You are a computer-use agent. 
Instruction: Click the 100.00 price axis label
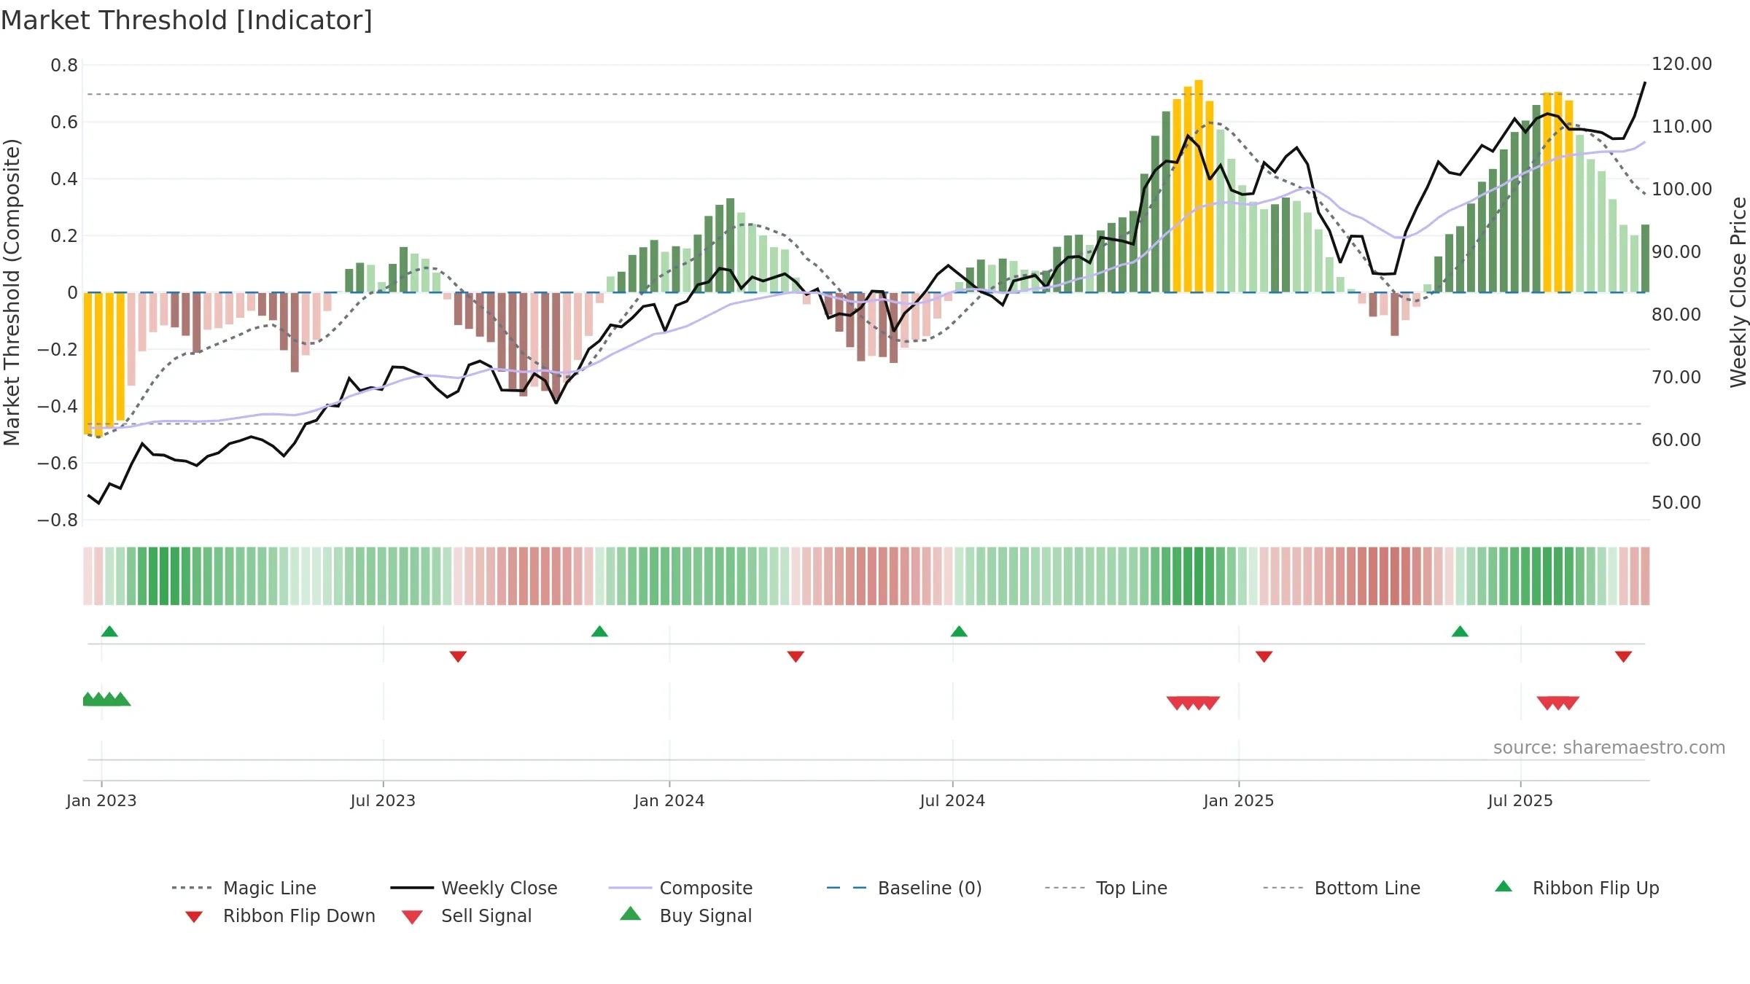[x=1681, y=190]
